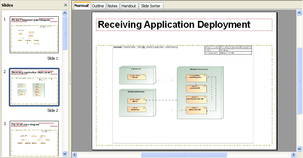This screenshot has width=303, height=158.
Task: Switch to the Outline tab
Action: [98, 6]
